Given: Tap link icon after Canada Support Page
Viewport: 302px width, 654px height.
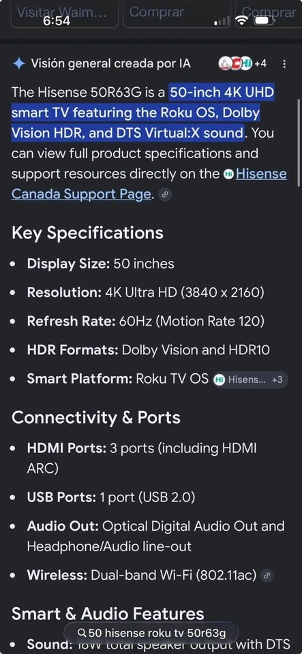Looking at the screenshot, I should point(166,194).
